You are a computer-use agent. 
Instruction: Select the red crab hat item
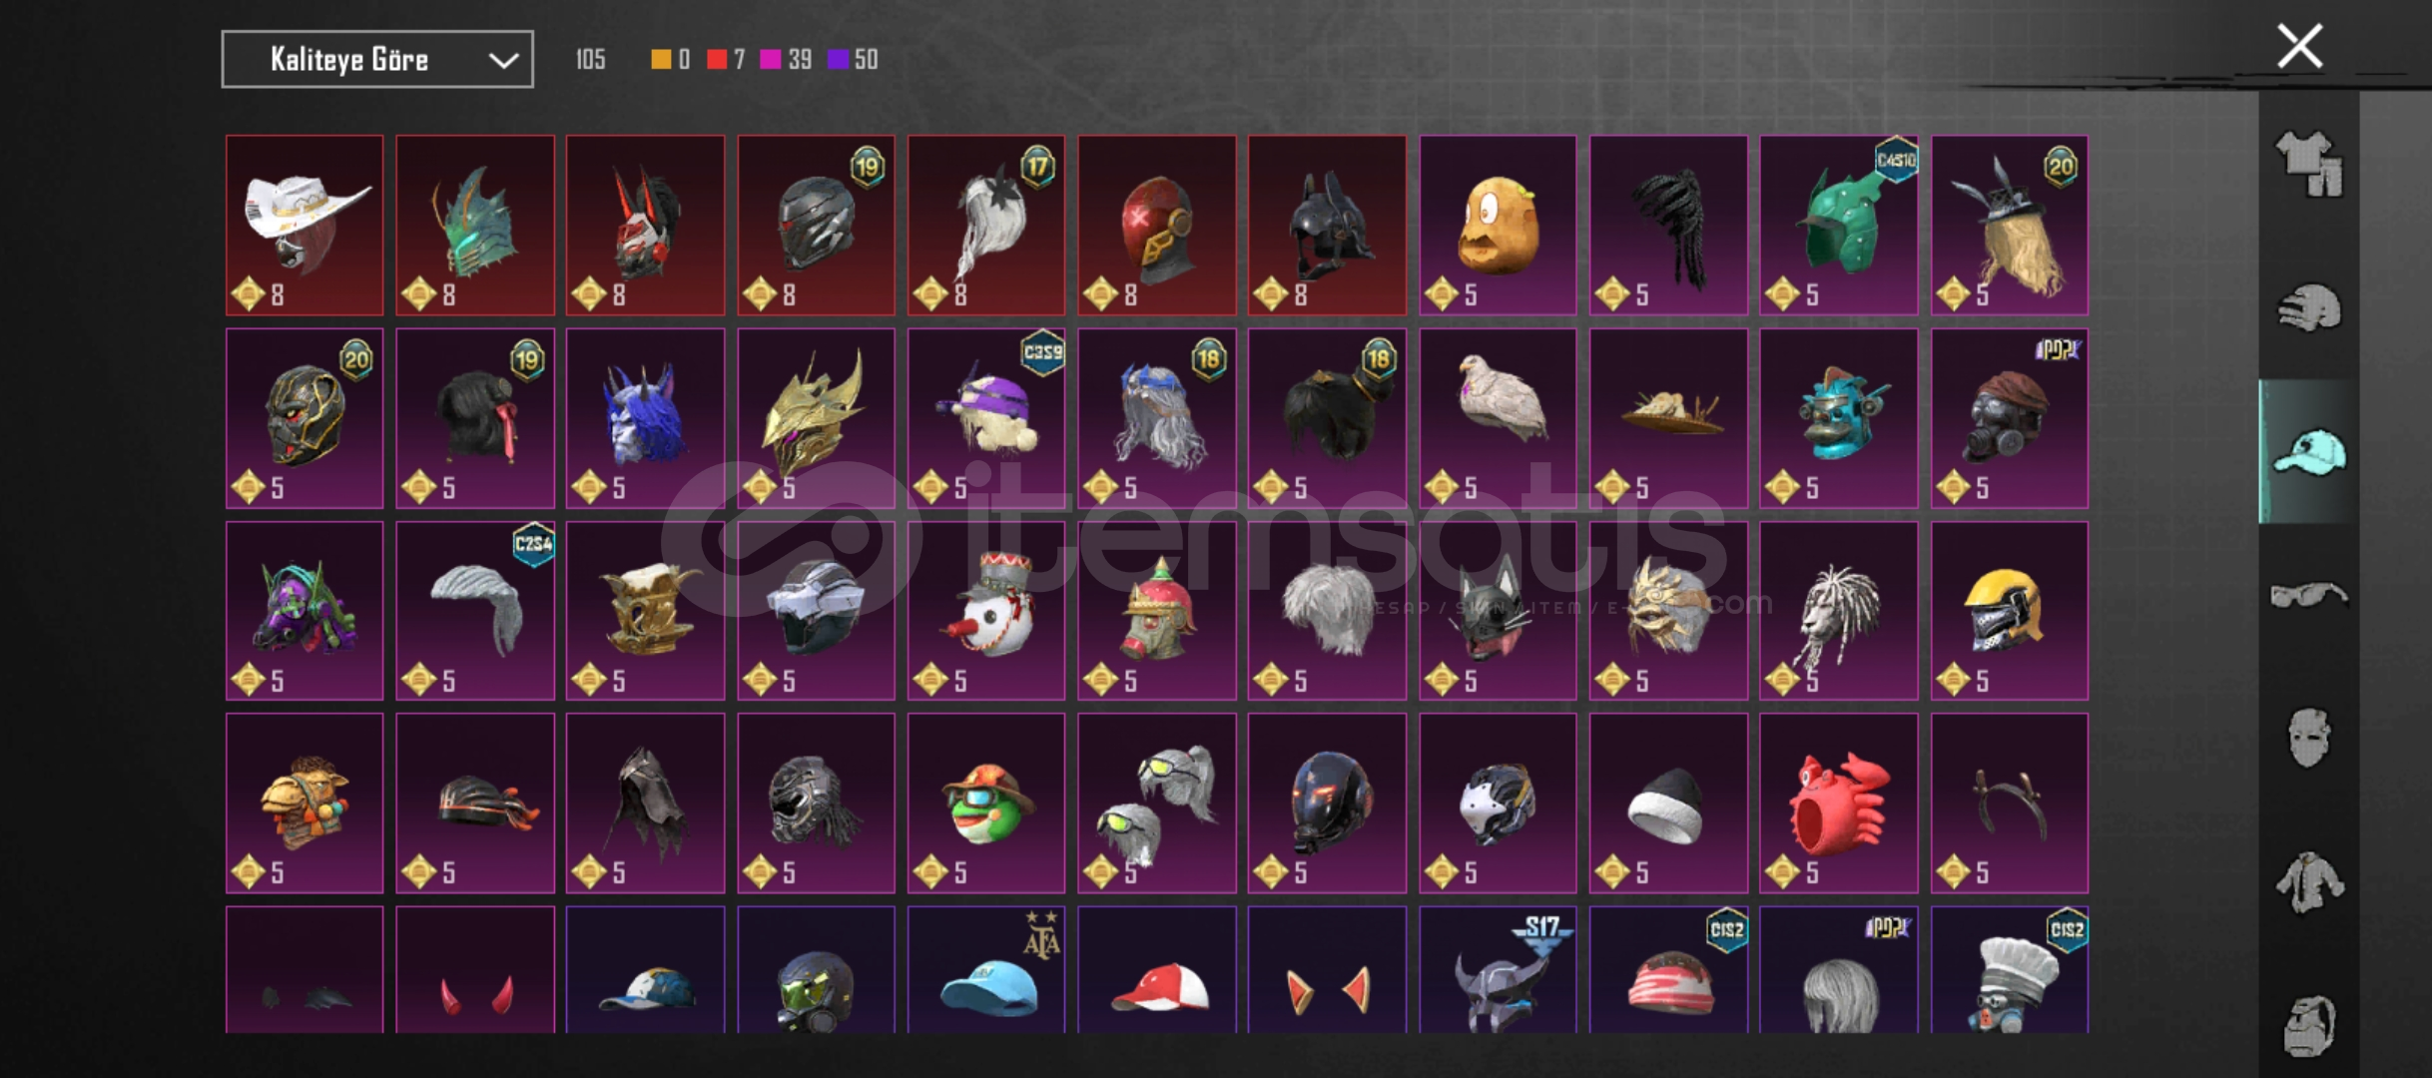tap(1839, 804)
